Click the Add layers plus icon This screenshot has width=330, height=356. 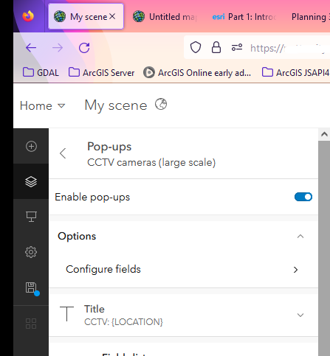pyautogui.click(x=31, y=147)
